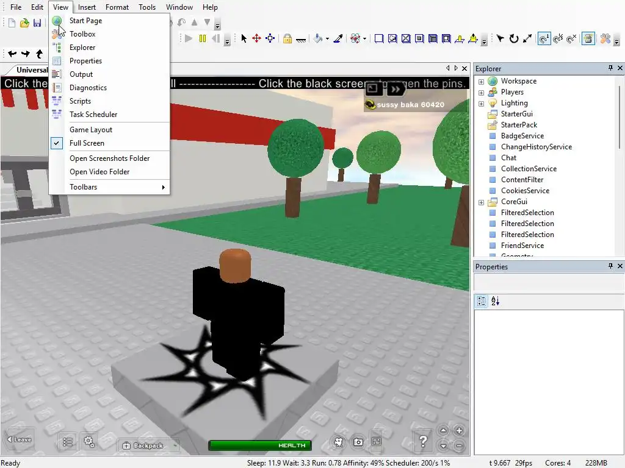Click the Open file folder icon
625x468 pixels.
(24, 23)
